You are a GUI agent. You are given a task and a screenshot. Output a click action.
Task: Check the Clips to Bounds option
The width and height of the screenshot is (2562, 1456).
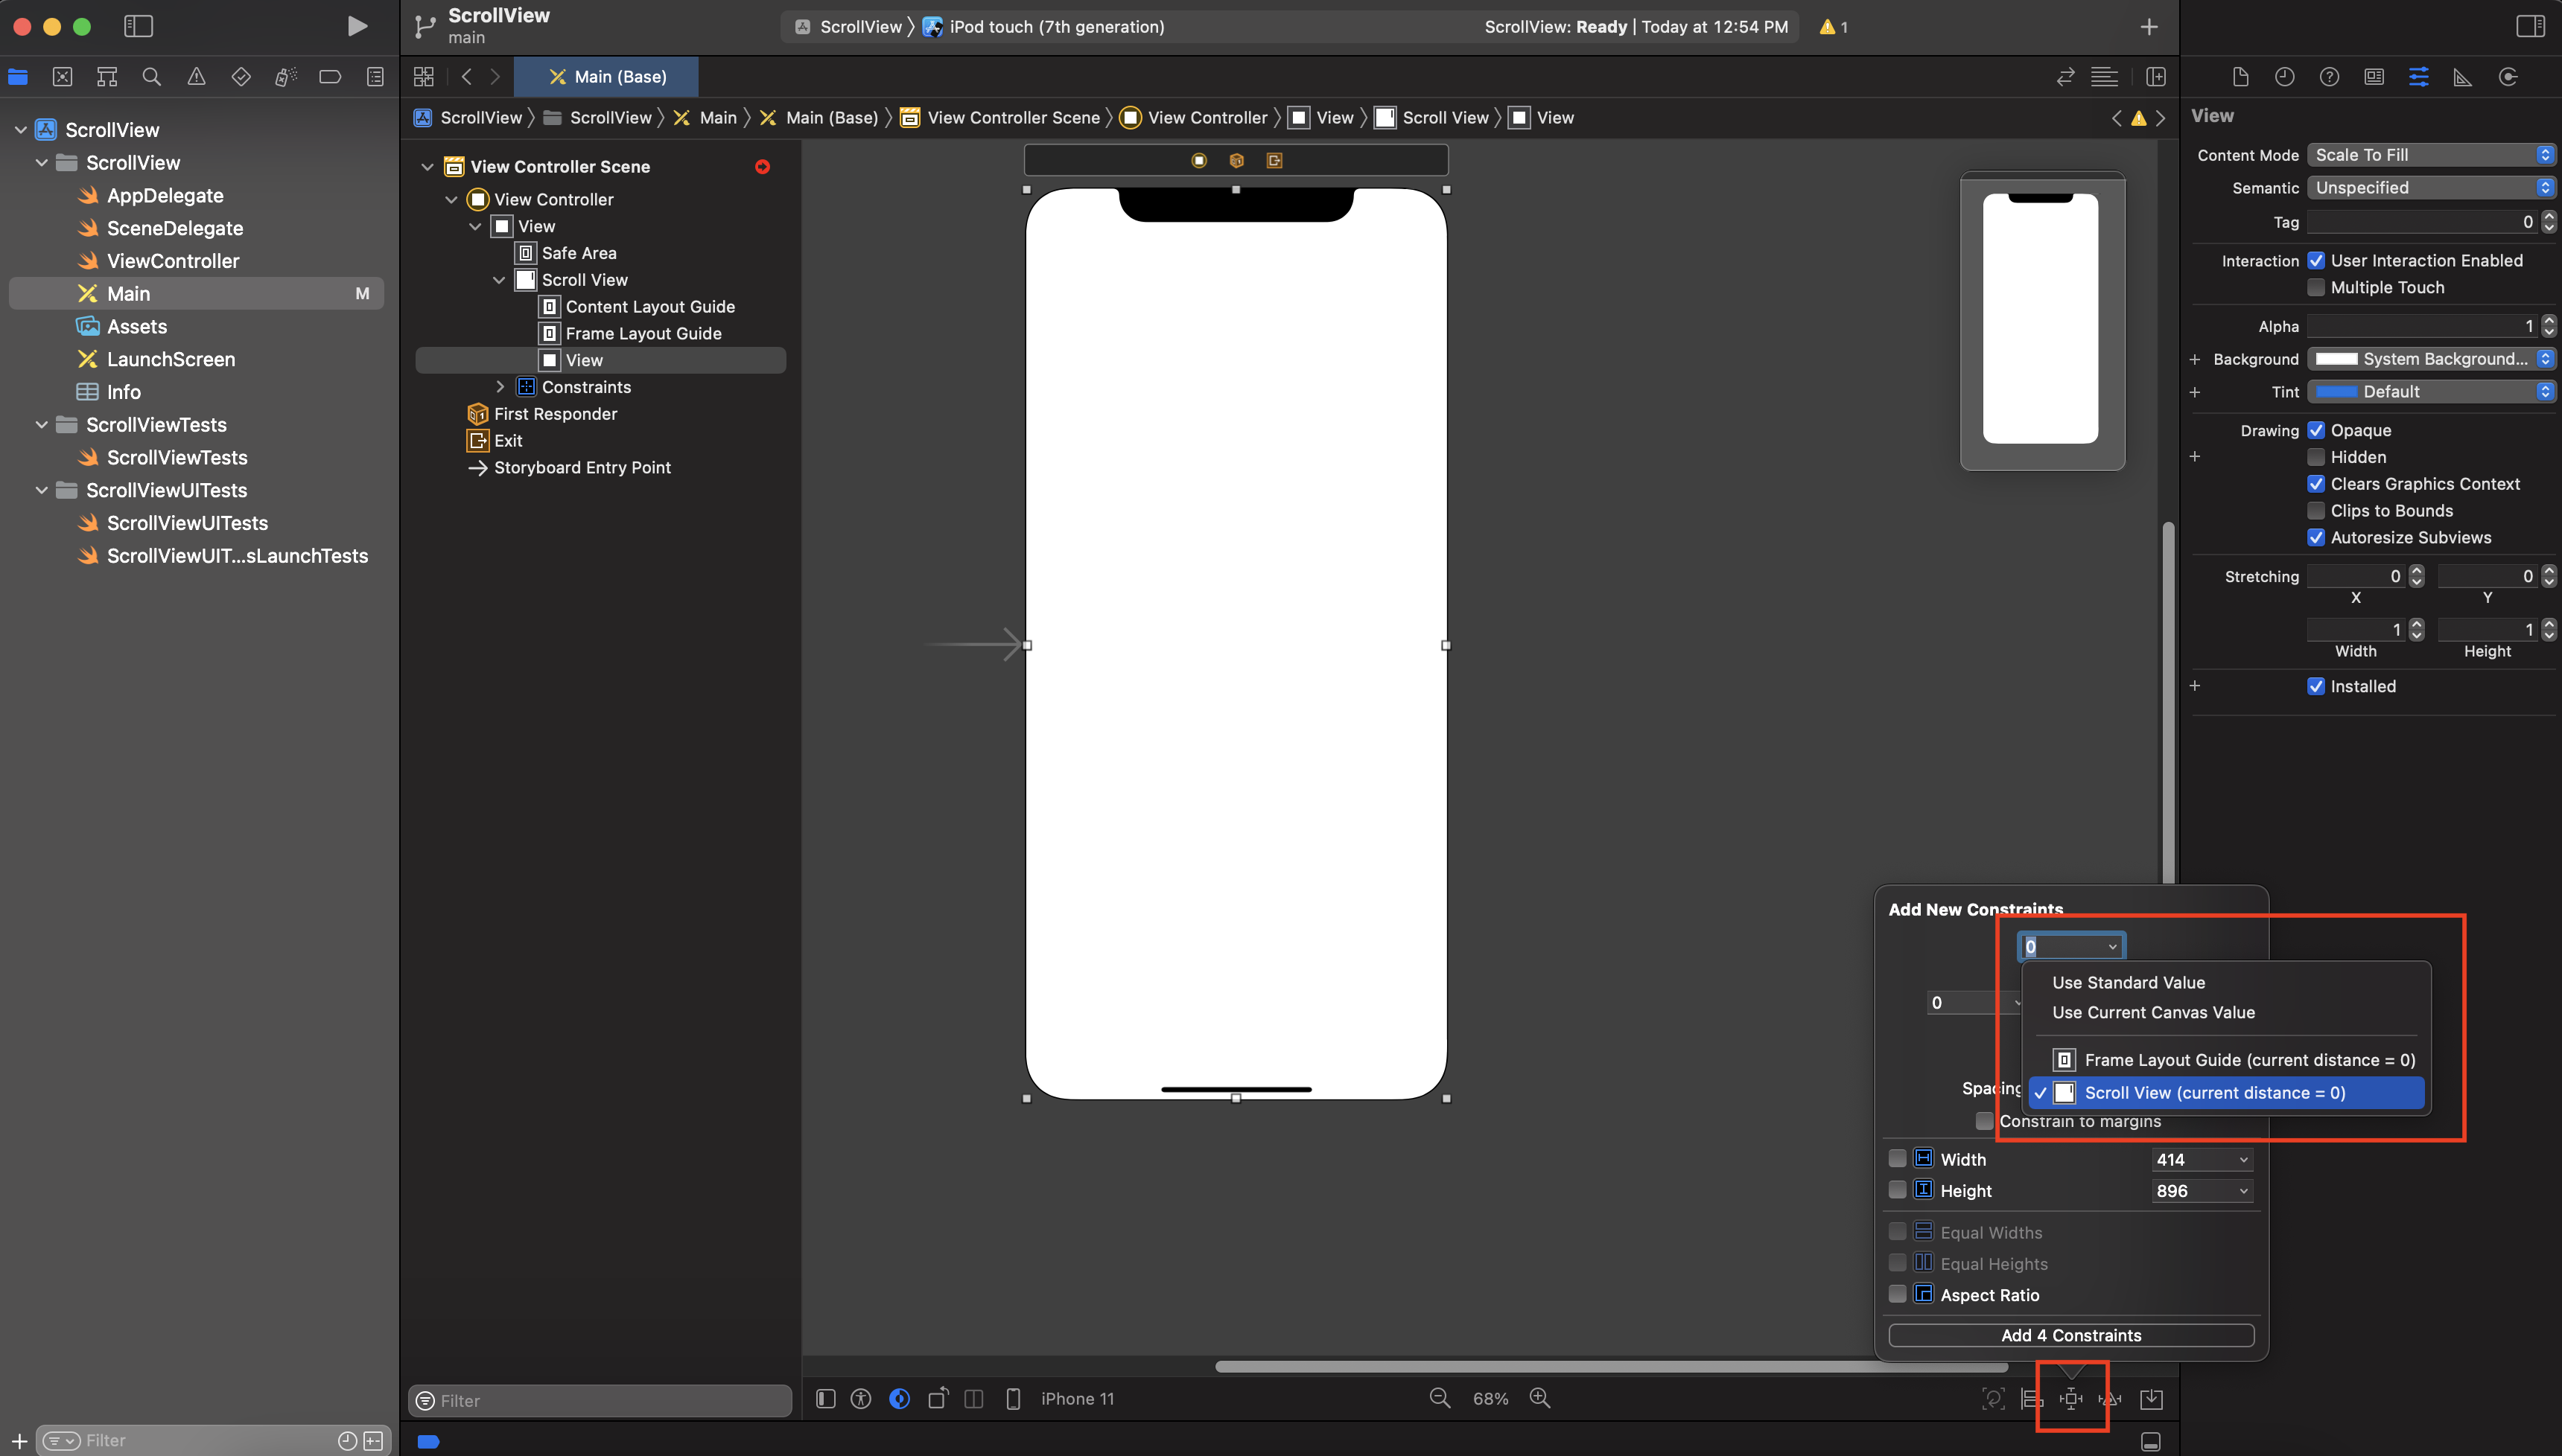coord(2316,511)
